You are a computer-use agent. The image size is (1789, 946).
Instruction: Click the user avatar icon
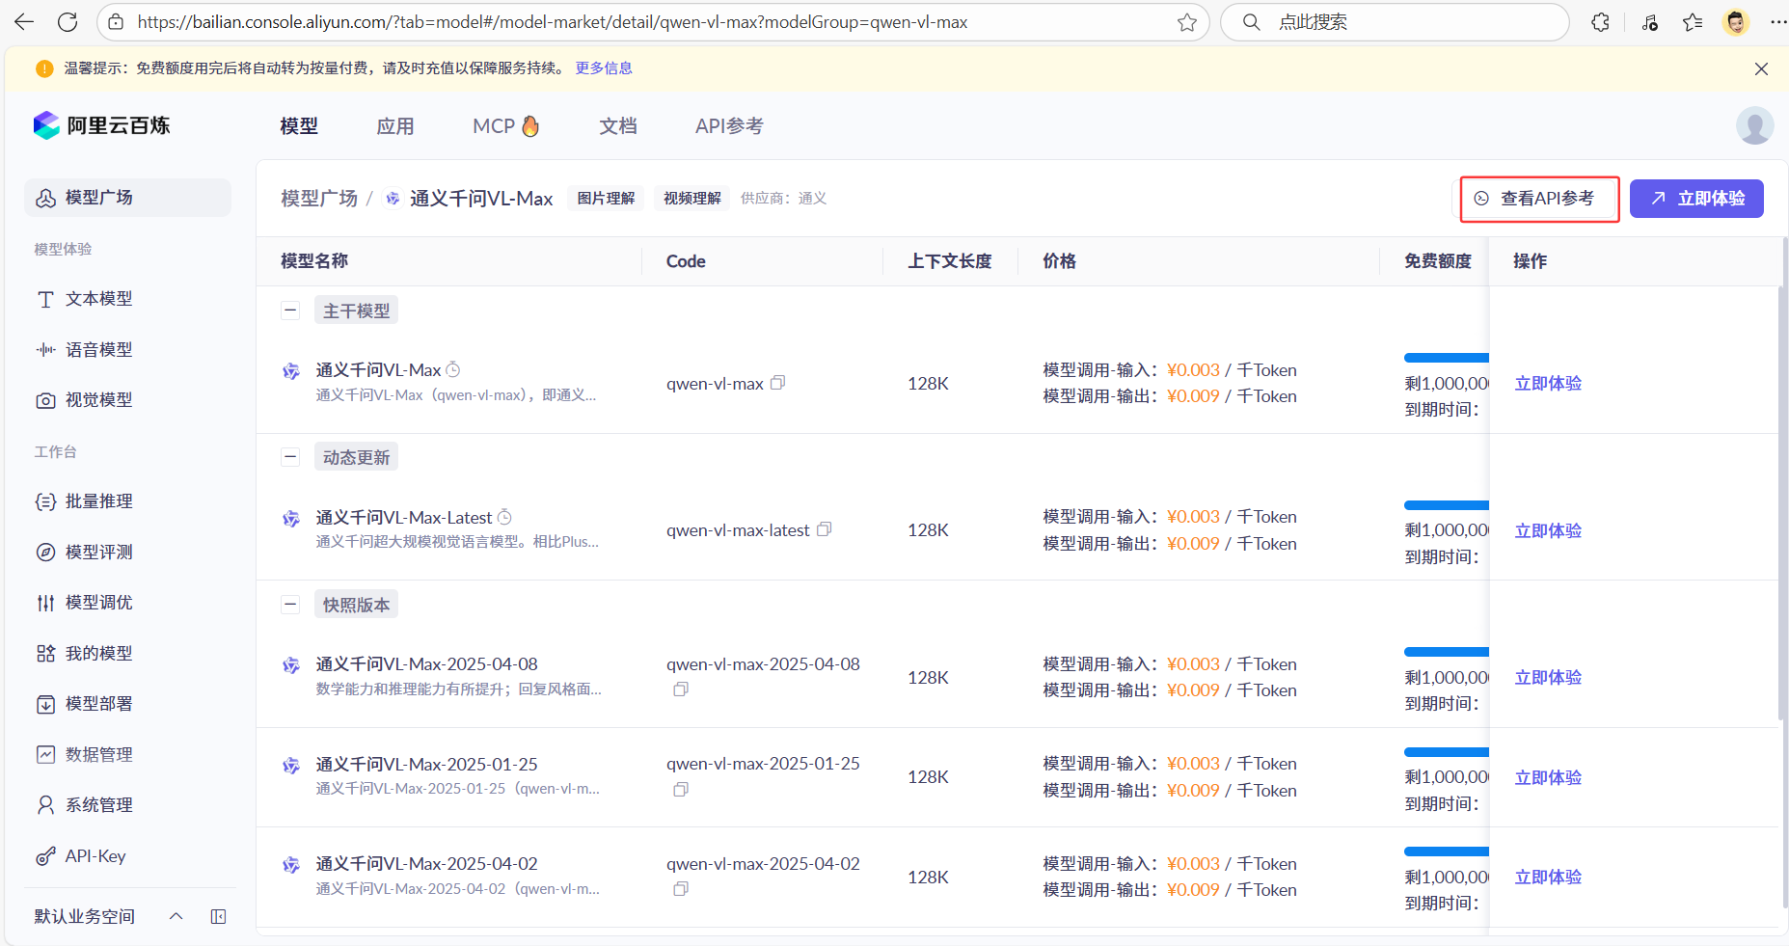(x=1754, y=126)
